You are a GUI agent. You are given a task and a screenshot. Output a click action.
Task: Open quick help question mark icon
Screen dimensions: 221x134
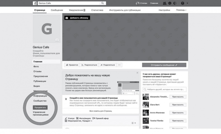click(182, 3)
